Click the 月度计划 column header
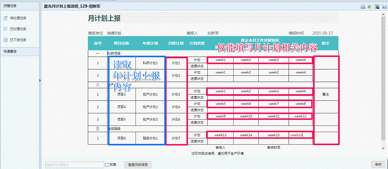388x169 pixels. (176, 43)
